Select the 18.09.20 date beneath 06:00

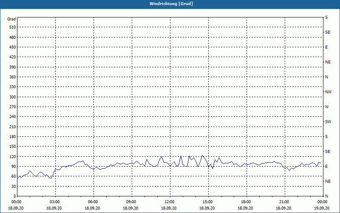point(92,208)
